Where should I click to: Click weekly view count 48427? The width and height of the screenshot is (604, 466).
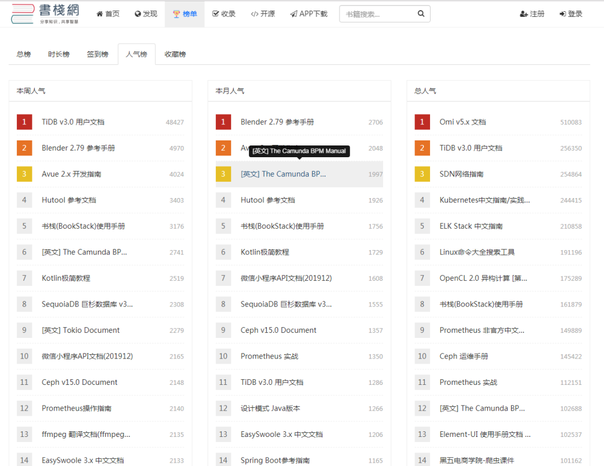[x=175, y=122]
